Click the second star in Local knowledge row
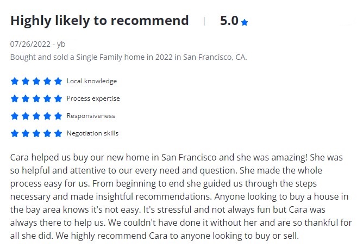This screenshot has width=357, height=247. coord(26,81)
